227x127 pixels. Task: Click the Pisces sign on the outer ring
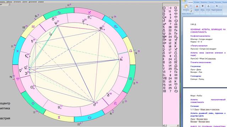coord(17,51)
